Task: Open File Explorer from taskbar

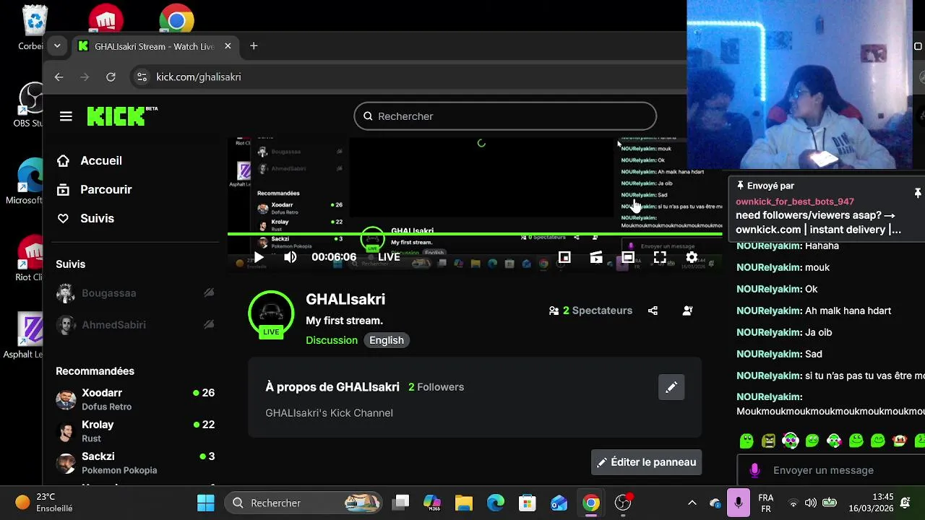Action: [x=464, y=503]
